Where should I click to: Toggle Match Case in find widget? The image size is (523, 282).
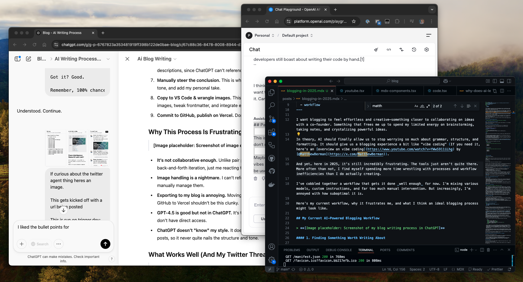[x=416, y=106]
